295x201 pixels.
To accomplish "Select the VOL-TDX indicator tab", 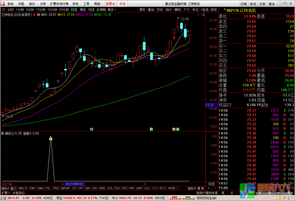I will point(114,188).
